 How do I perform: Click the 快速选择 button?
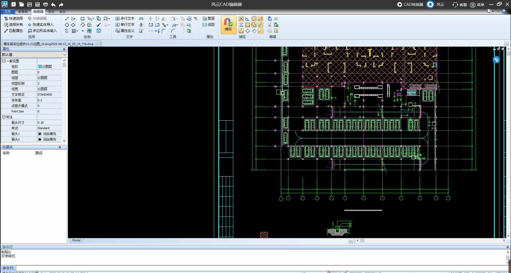coord(13,18)
